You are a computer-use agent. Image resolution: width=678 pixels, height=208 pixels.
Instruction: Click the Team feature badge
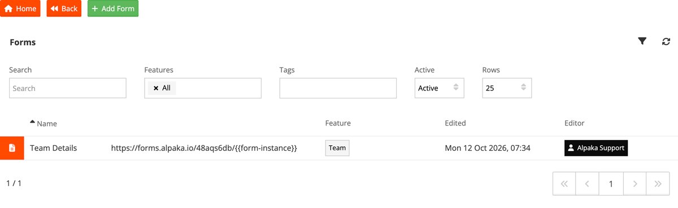(337, 148)
